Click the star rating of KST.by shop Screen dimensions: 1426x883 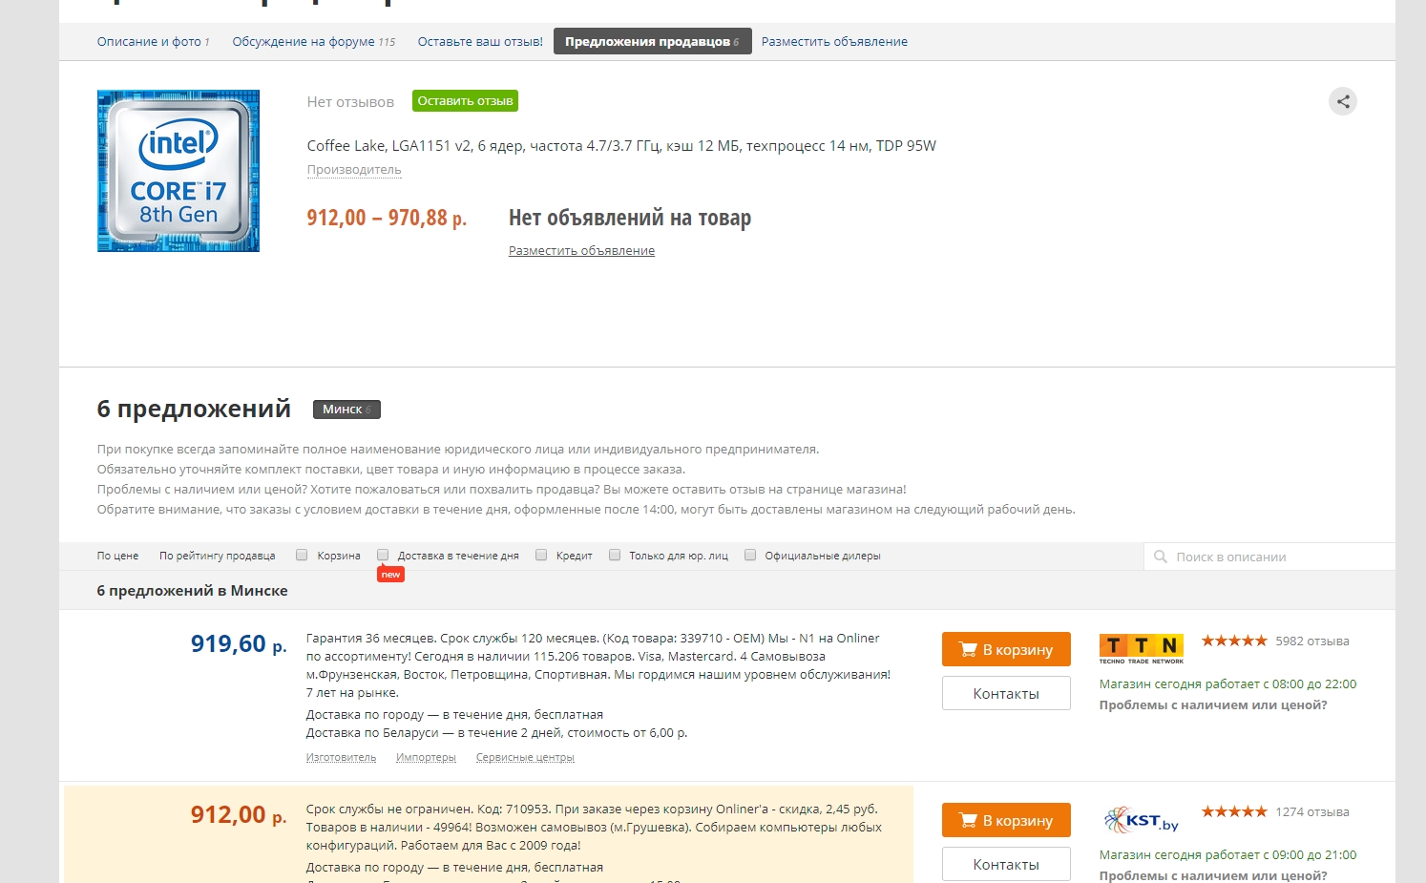coord(1234,811)
